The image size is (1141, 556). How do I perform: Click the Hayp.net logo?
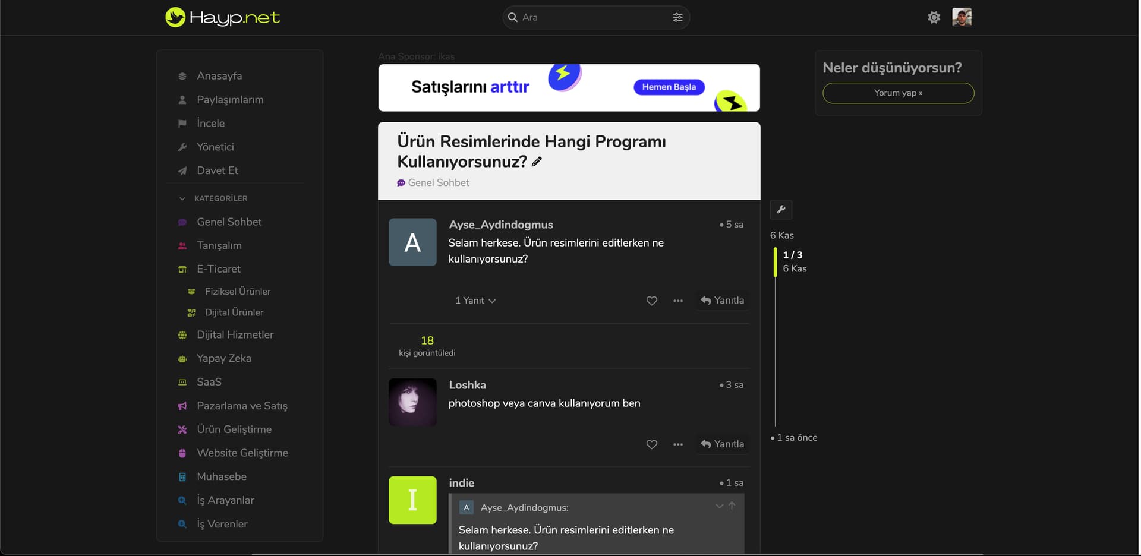[222, 17]
